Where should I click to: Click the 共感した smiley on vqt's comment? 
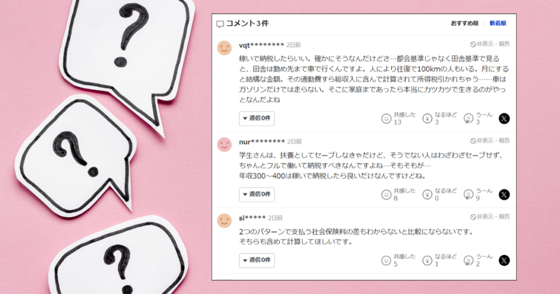click(386, 119)
